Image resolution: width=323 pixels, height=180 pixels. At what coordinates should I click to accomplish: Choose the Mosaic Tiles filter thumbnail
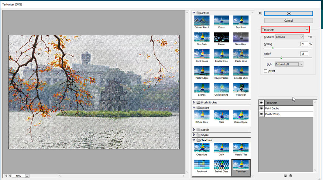241,148
